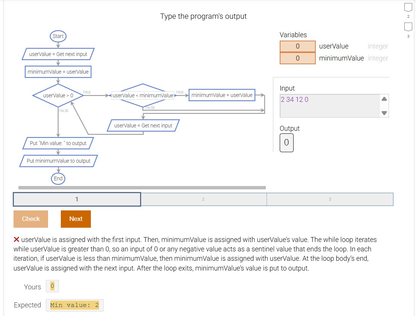The height and width of the screenshot is (316, 416).
Task: Click the 'userValue < minimumValue' decision diamond
Action: tap(143, 95)
